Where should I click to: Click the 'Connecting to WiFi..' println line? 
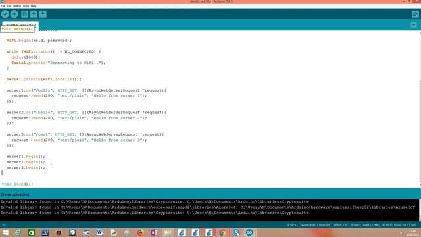point(59,63)
